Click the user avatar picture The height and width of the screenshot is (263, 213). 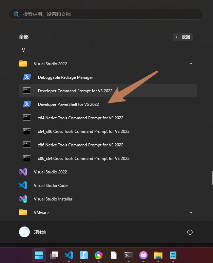tap(24, 232)
